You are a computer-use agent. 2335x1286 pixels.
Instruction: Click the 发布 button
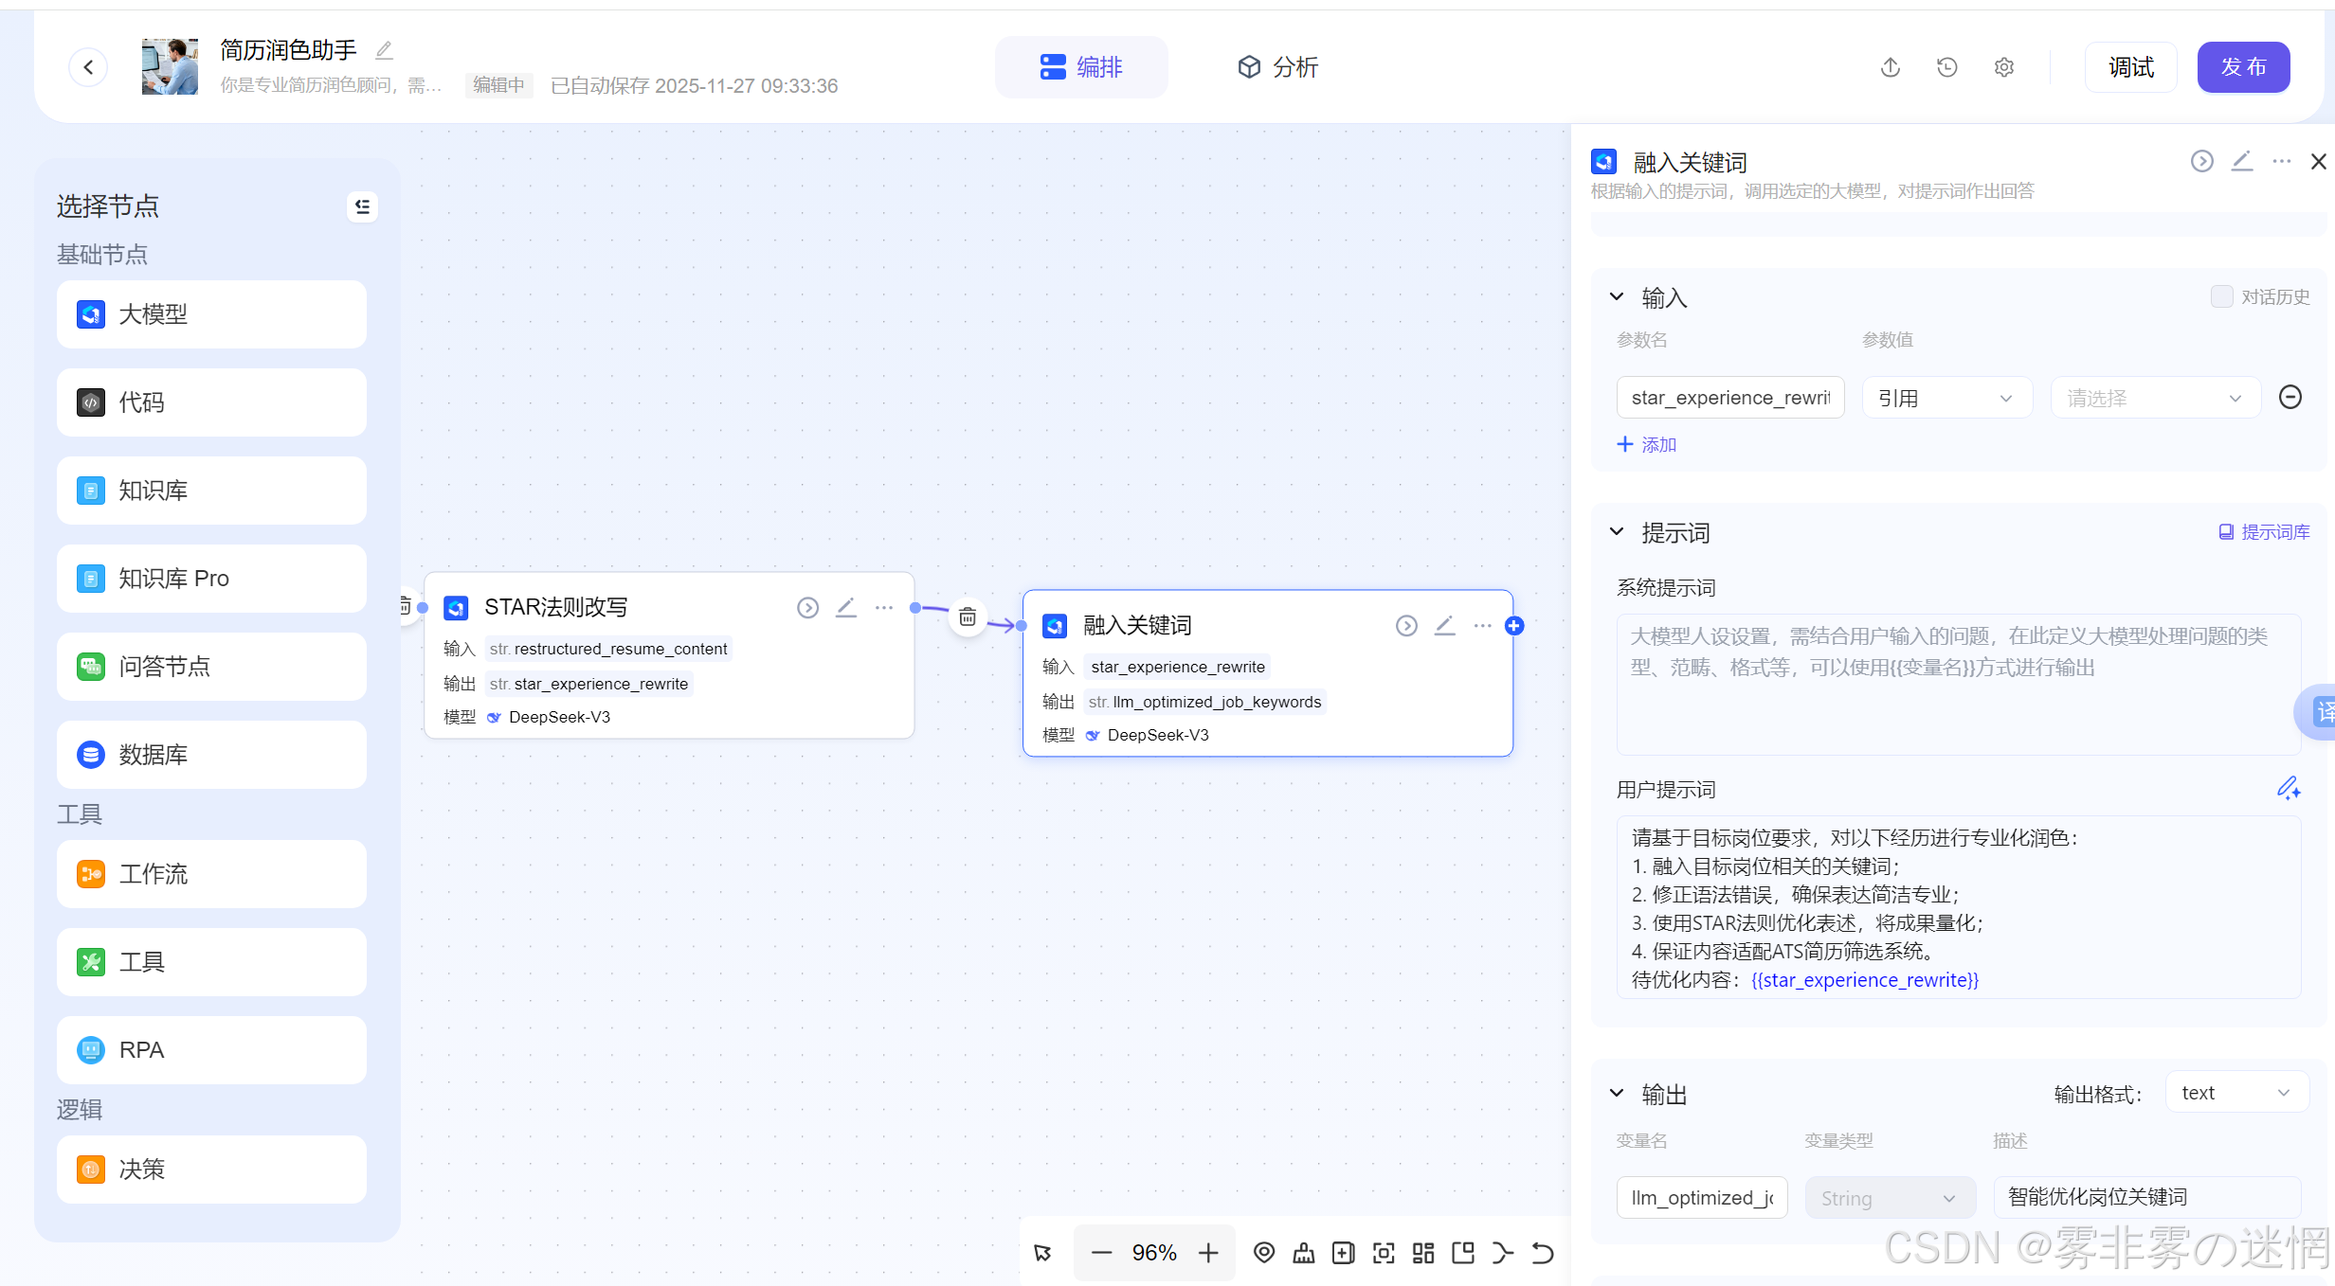(x=2243, y=67)
